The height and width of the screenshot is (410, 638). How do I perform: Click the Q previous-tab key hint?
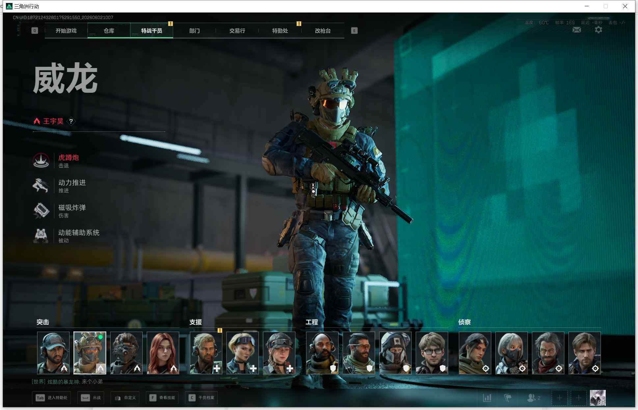[35, 31]
